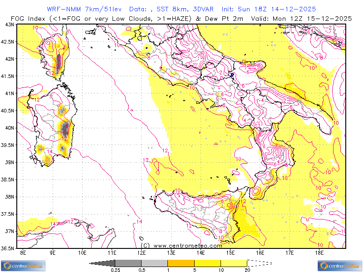Click the 0.25 value under the legend
The width and height of the screenshot is (363, 272).
click(115, 270)
